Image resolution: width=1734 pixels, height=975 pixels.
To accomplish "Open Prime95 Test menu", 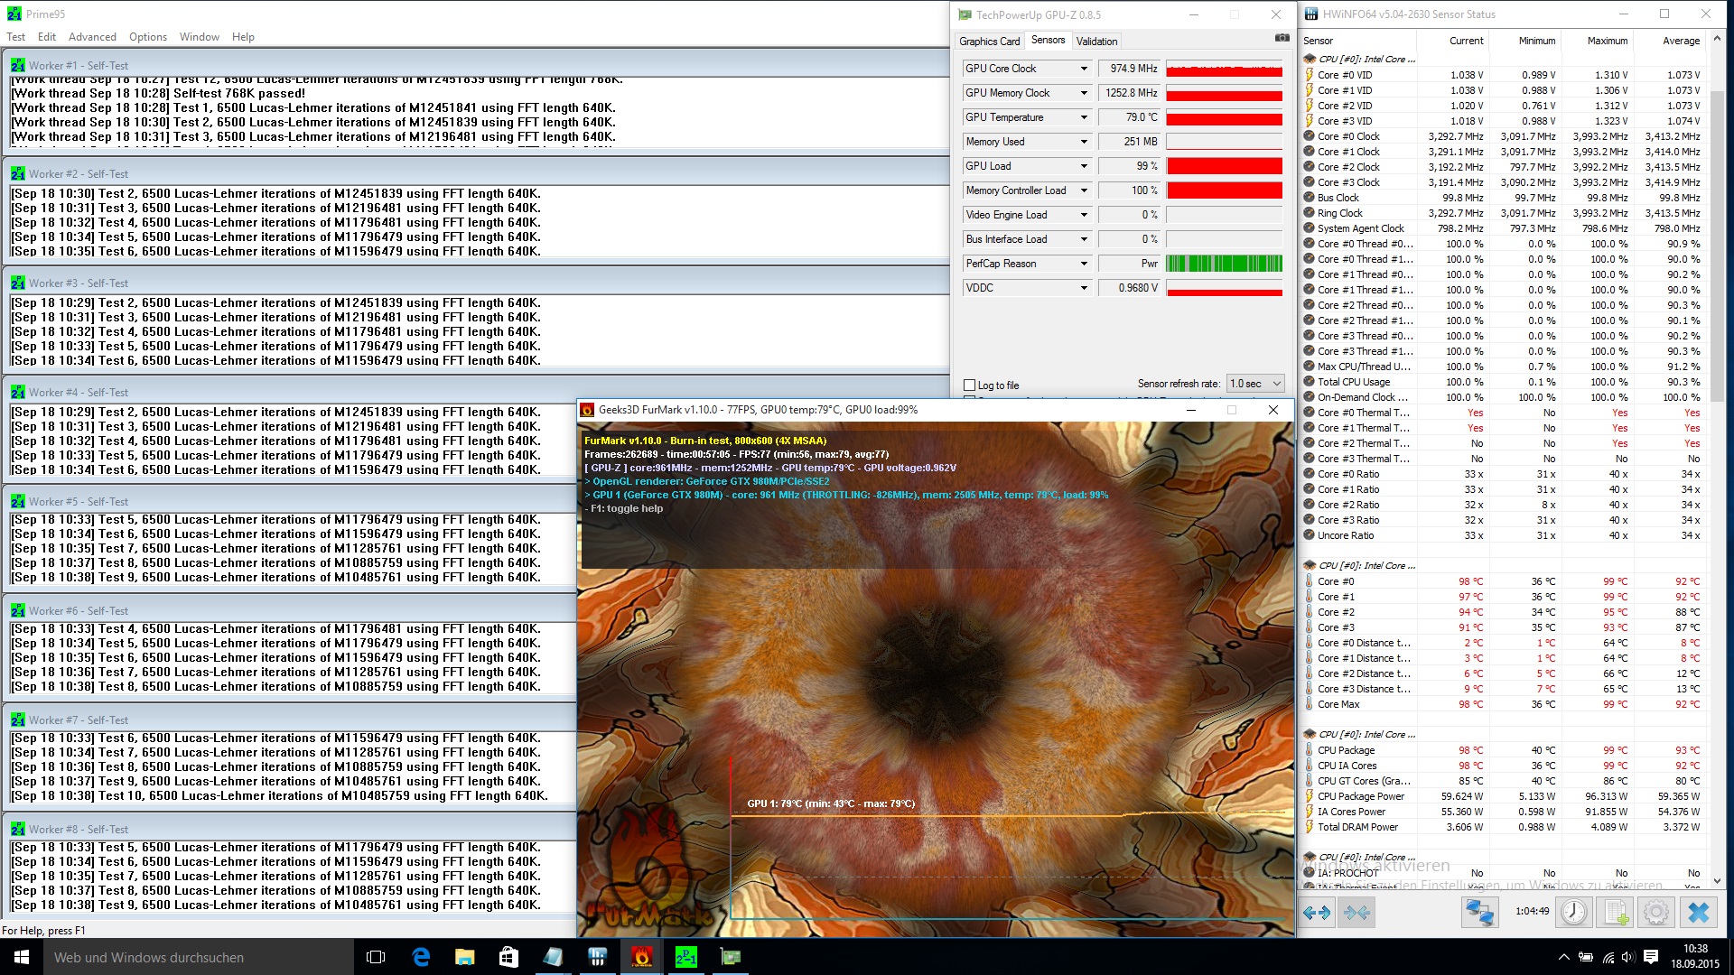I will pyautogui.click(x=16, y=37).
